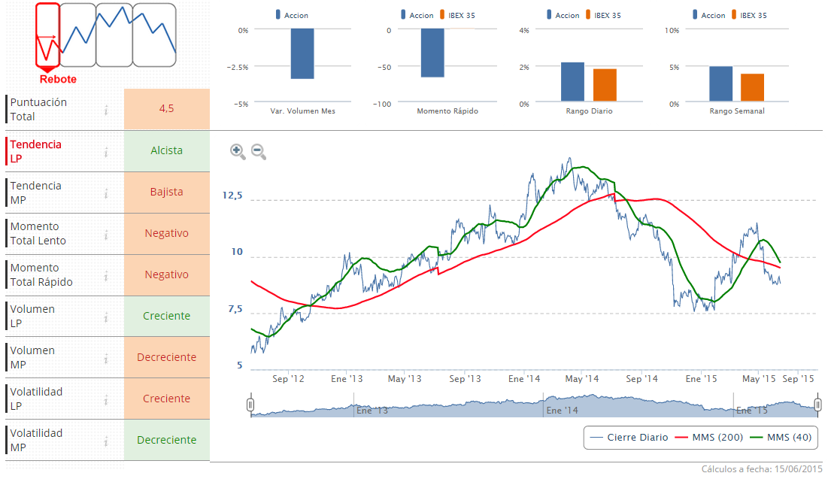
Task: Click info icon next to Volumen LP
Action: pos(107,317)
